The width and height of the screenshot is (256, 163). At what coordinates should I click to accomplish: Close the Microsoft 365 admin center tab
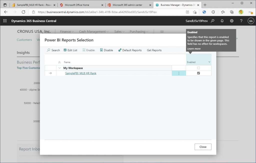coord(150,5)
